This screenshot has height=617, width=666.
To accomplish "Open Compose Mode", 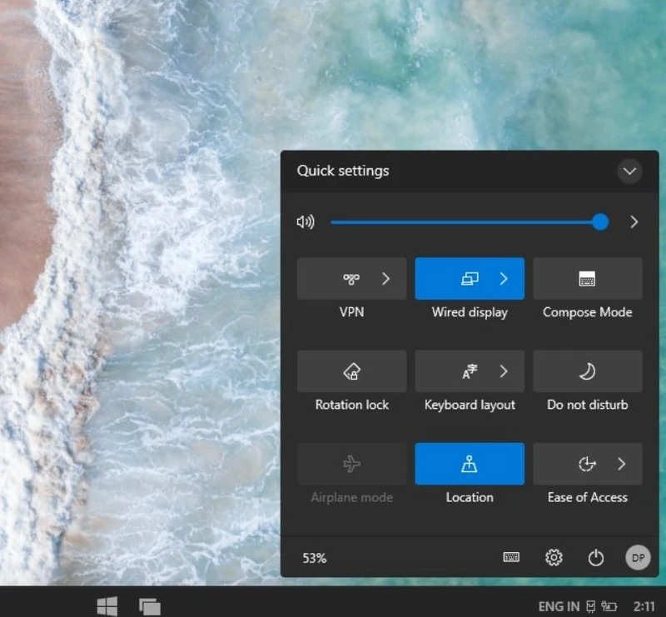I will 587,278.
